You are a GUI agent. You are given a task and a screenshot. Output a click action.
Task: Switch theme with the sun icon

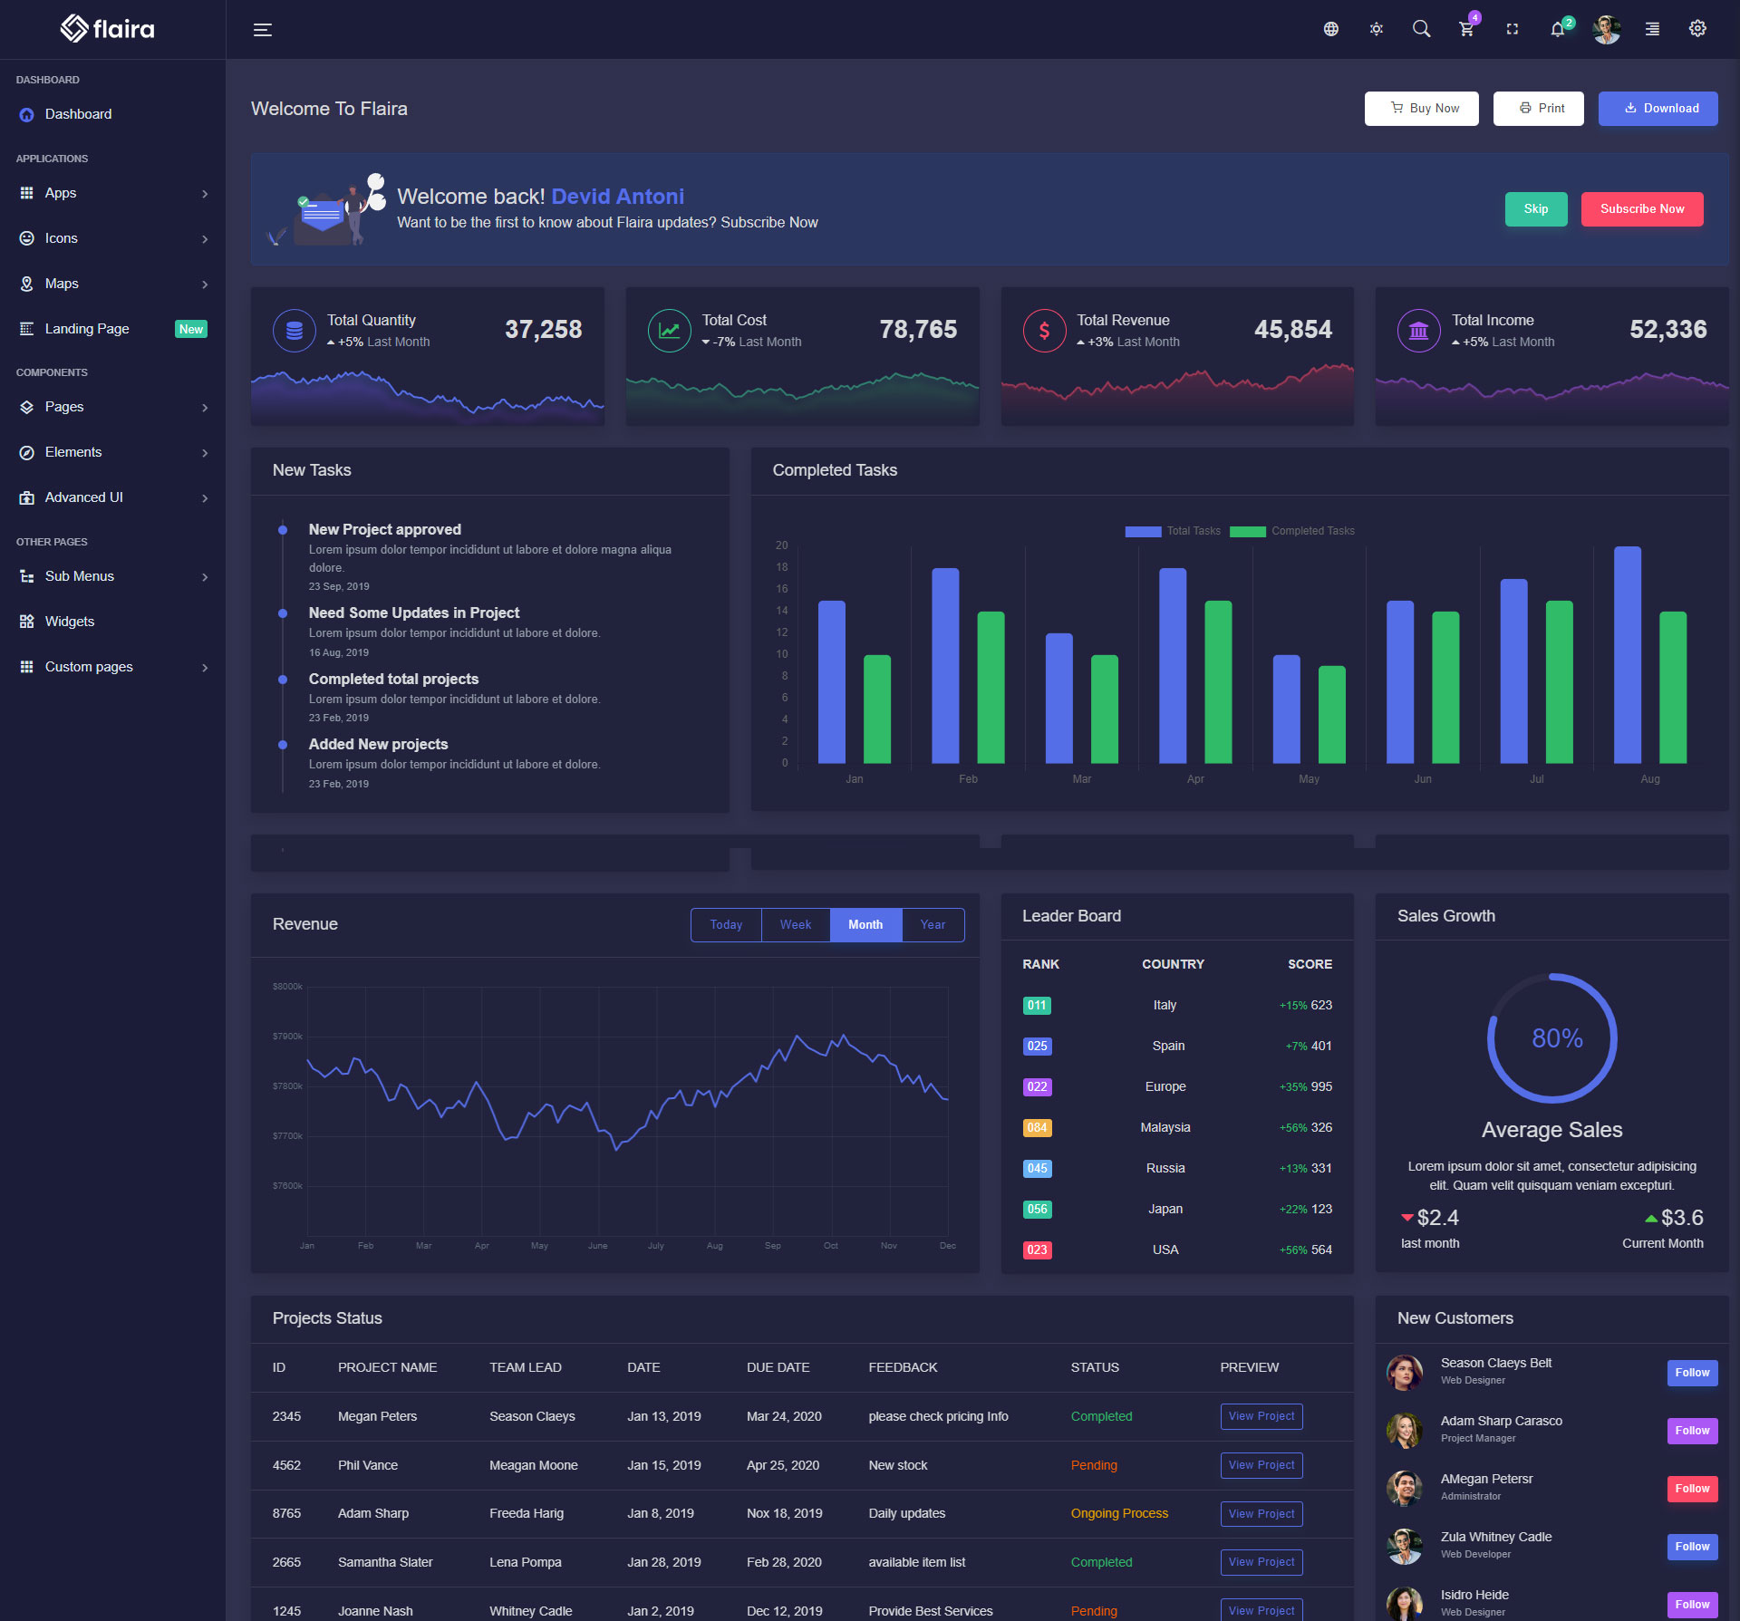tap(1376, 29)
